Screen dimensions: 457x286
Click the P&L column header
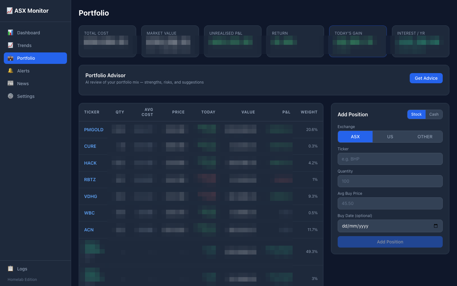coord(286,112)
